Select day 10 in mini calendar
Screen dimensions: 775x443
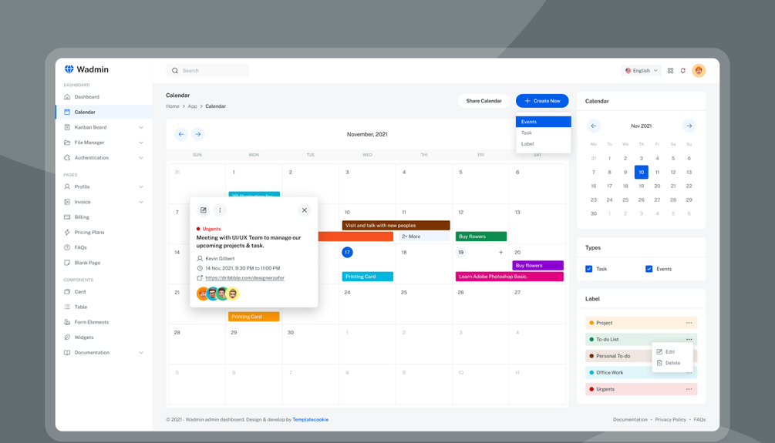click(641, 173)
